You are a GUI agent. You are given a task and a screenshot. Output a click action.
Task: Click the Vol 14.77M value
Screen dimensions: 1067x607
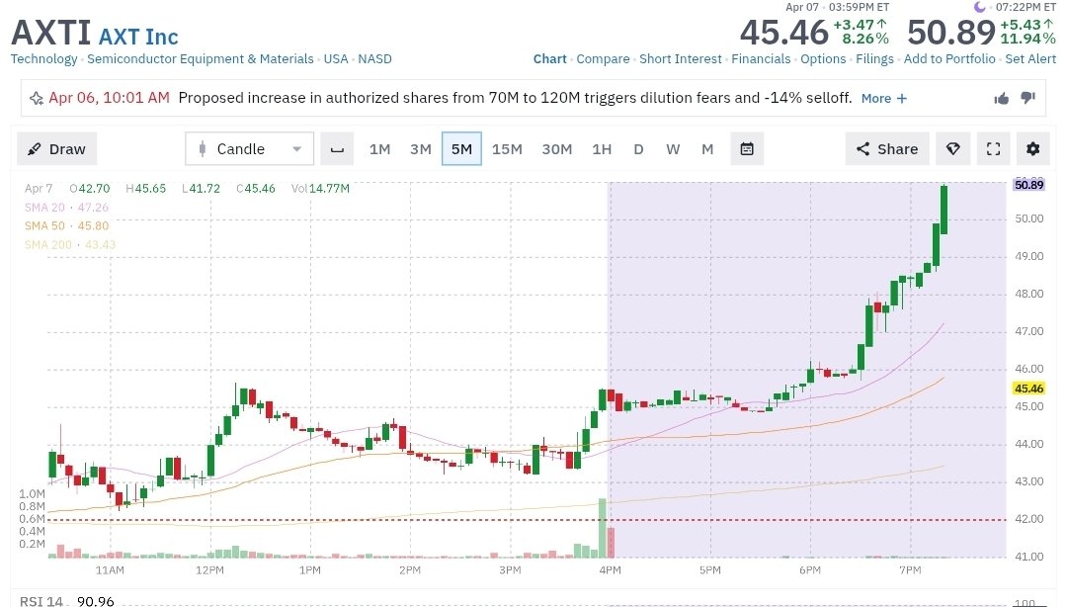point(320,188)
